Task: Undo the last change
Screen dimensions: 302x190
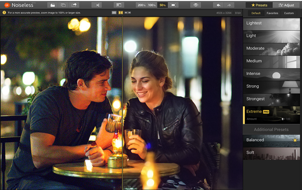Action: click(219, 5)
